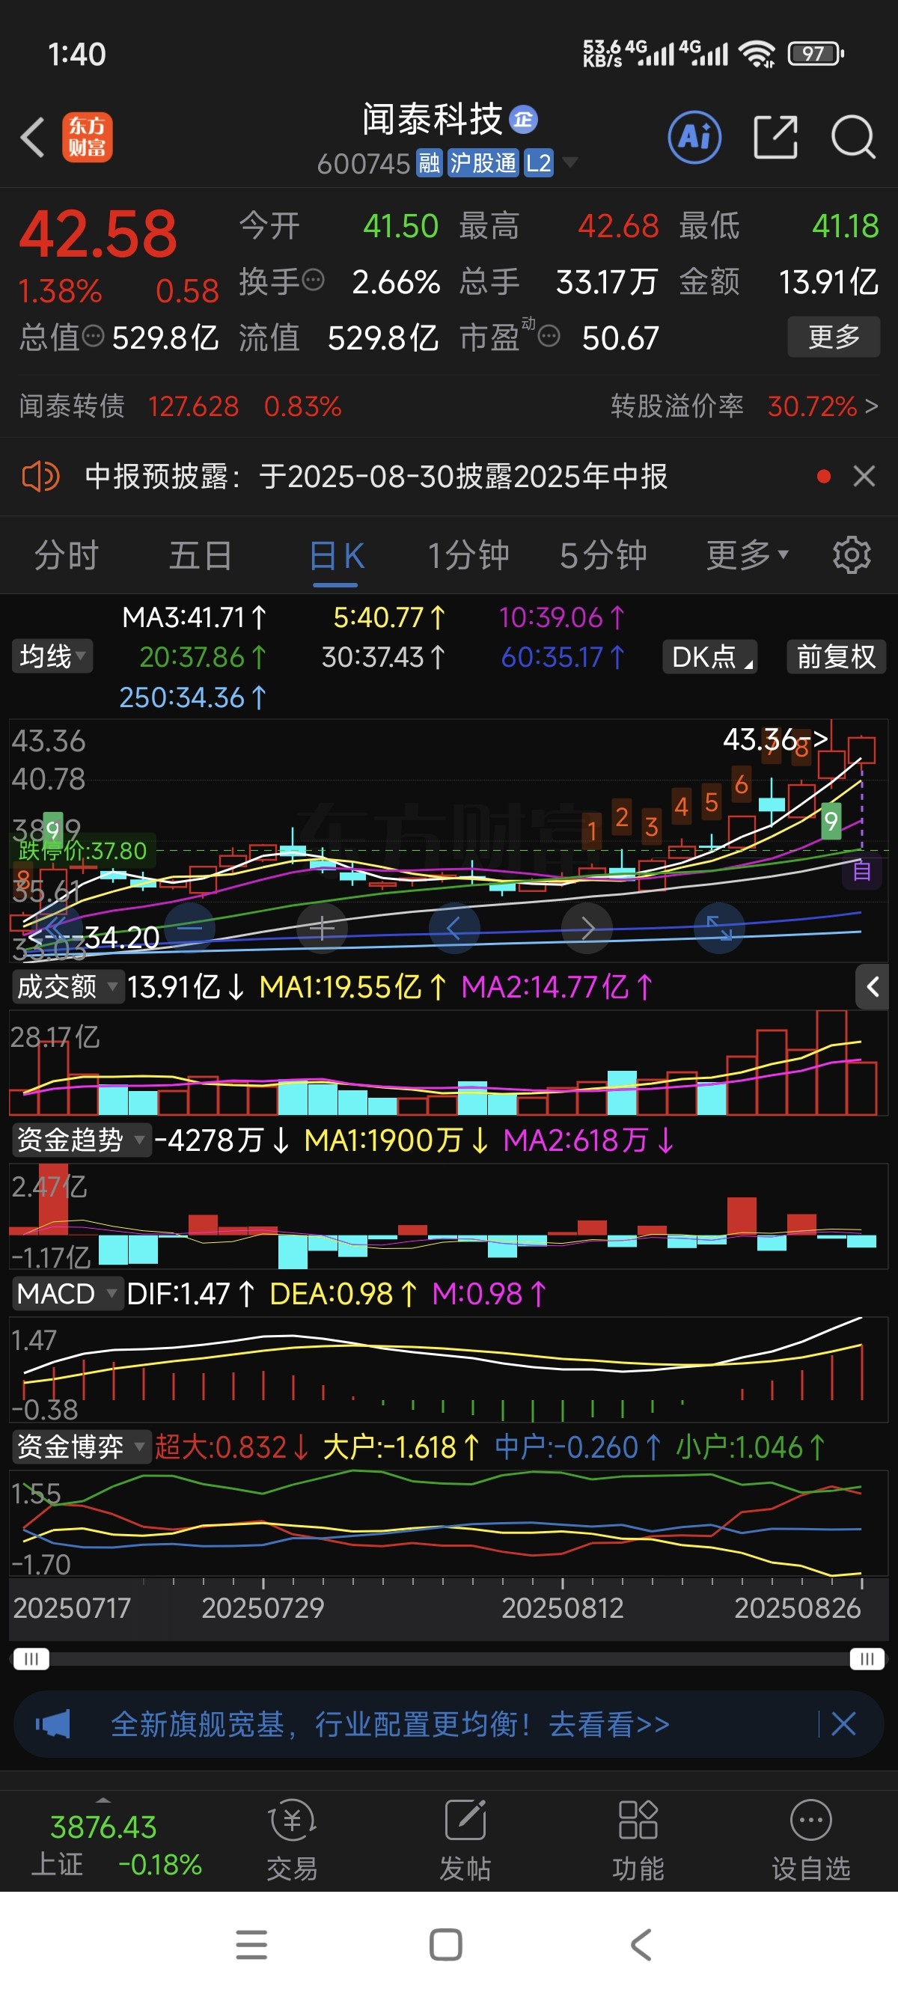Tap info icon next to 换手
The width and height of the screenshot is (898, 1998).
(x=313, y=280)
